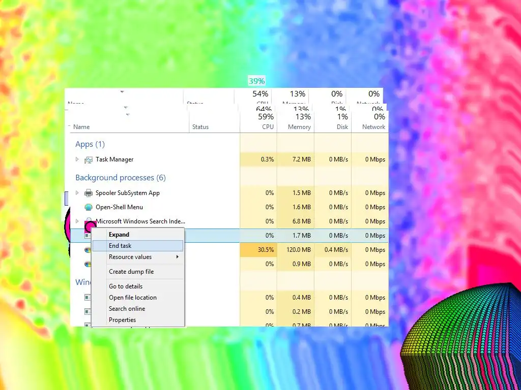Click the colorful icon in the 0.9 MB row

pyautogui.click(x=88, y=264)
